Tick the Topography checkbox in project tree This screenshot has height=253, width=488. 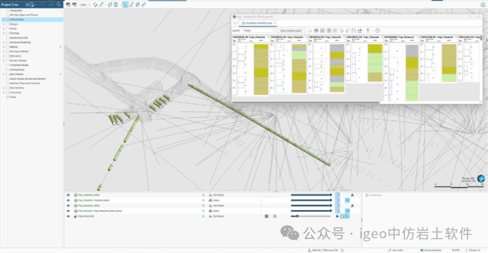tap(8, 10)
